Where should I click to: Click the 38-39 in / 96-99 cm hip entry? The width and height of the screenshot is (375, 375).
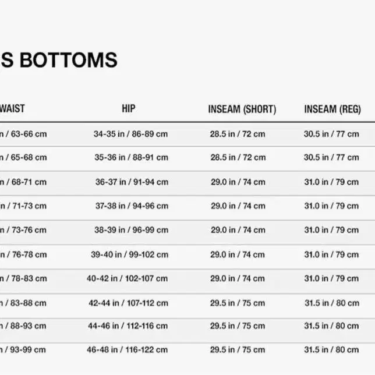click(131, 230)
